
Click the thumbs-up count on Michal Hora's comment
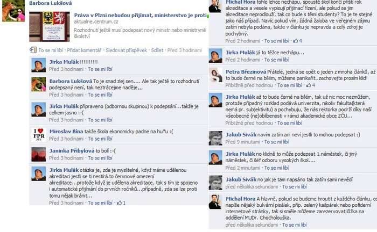tap(298, 41)
